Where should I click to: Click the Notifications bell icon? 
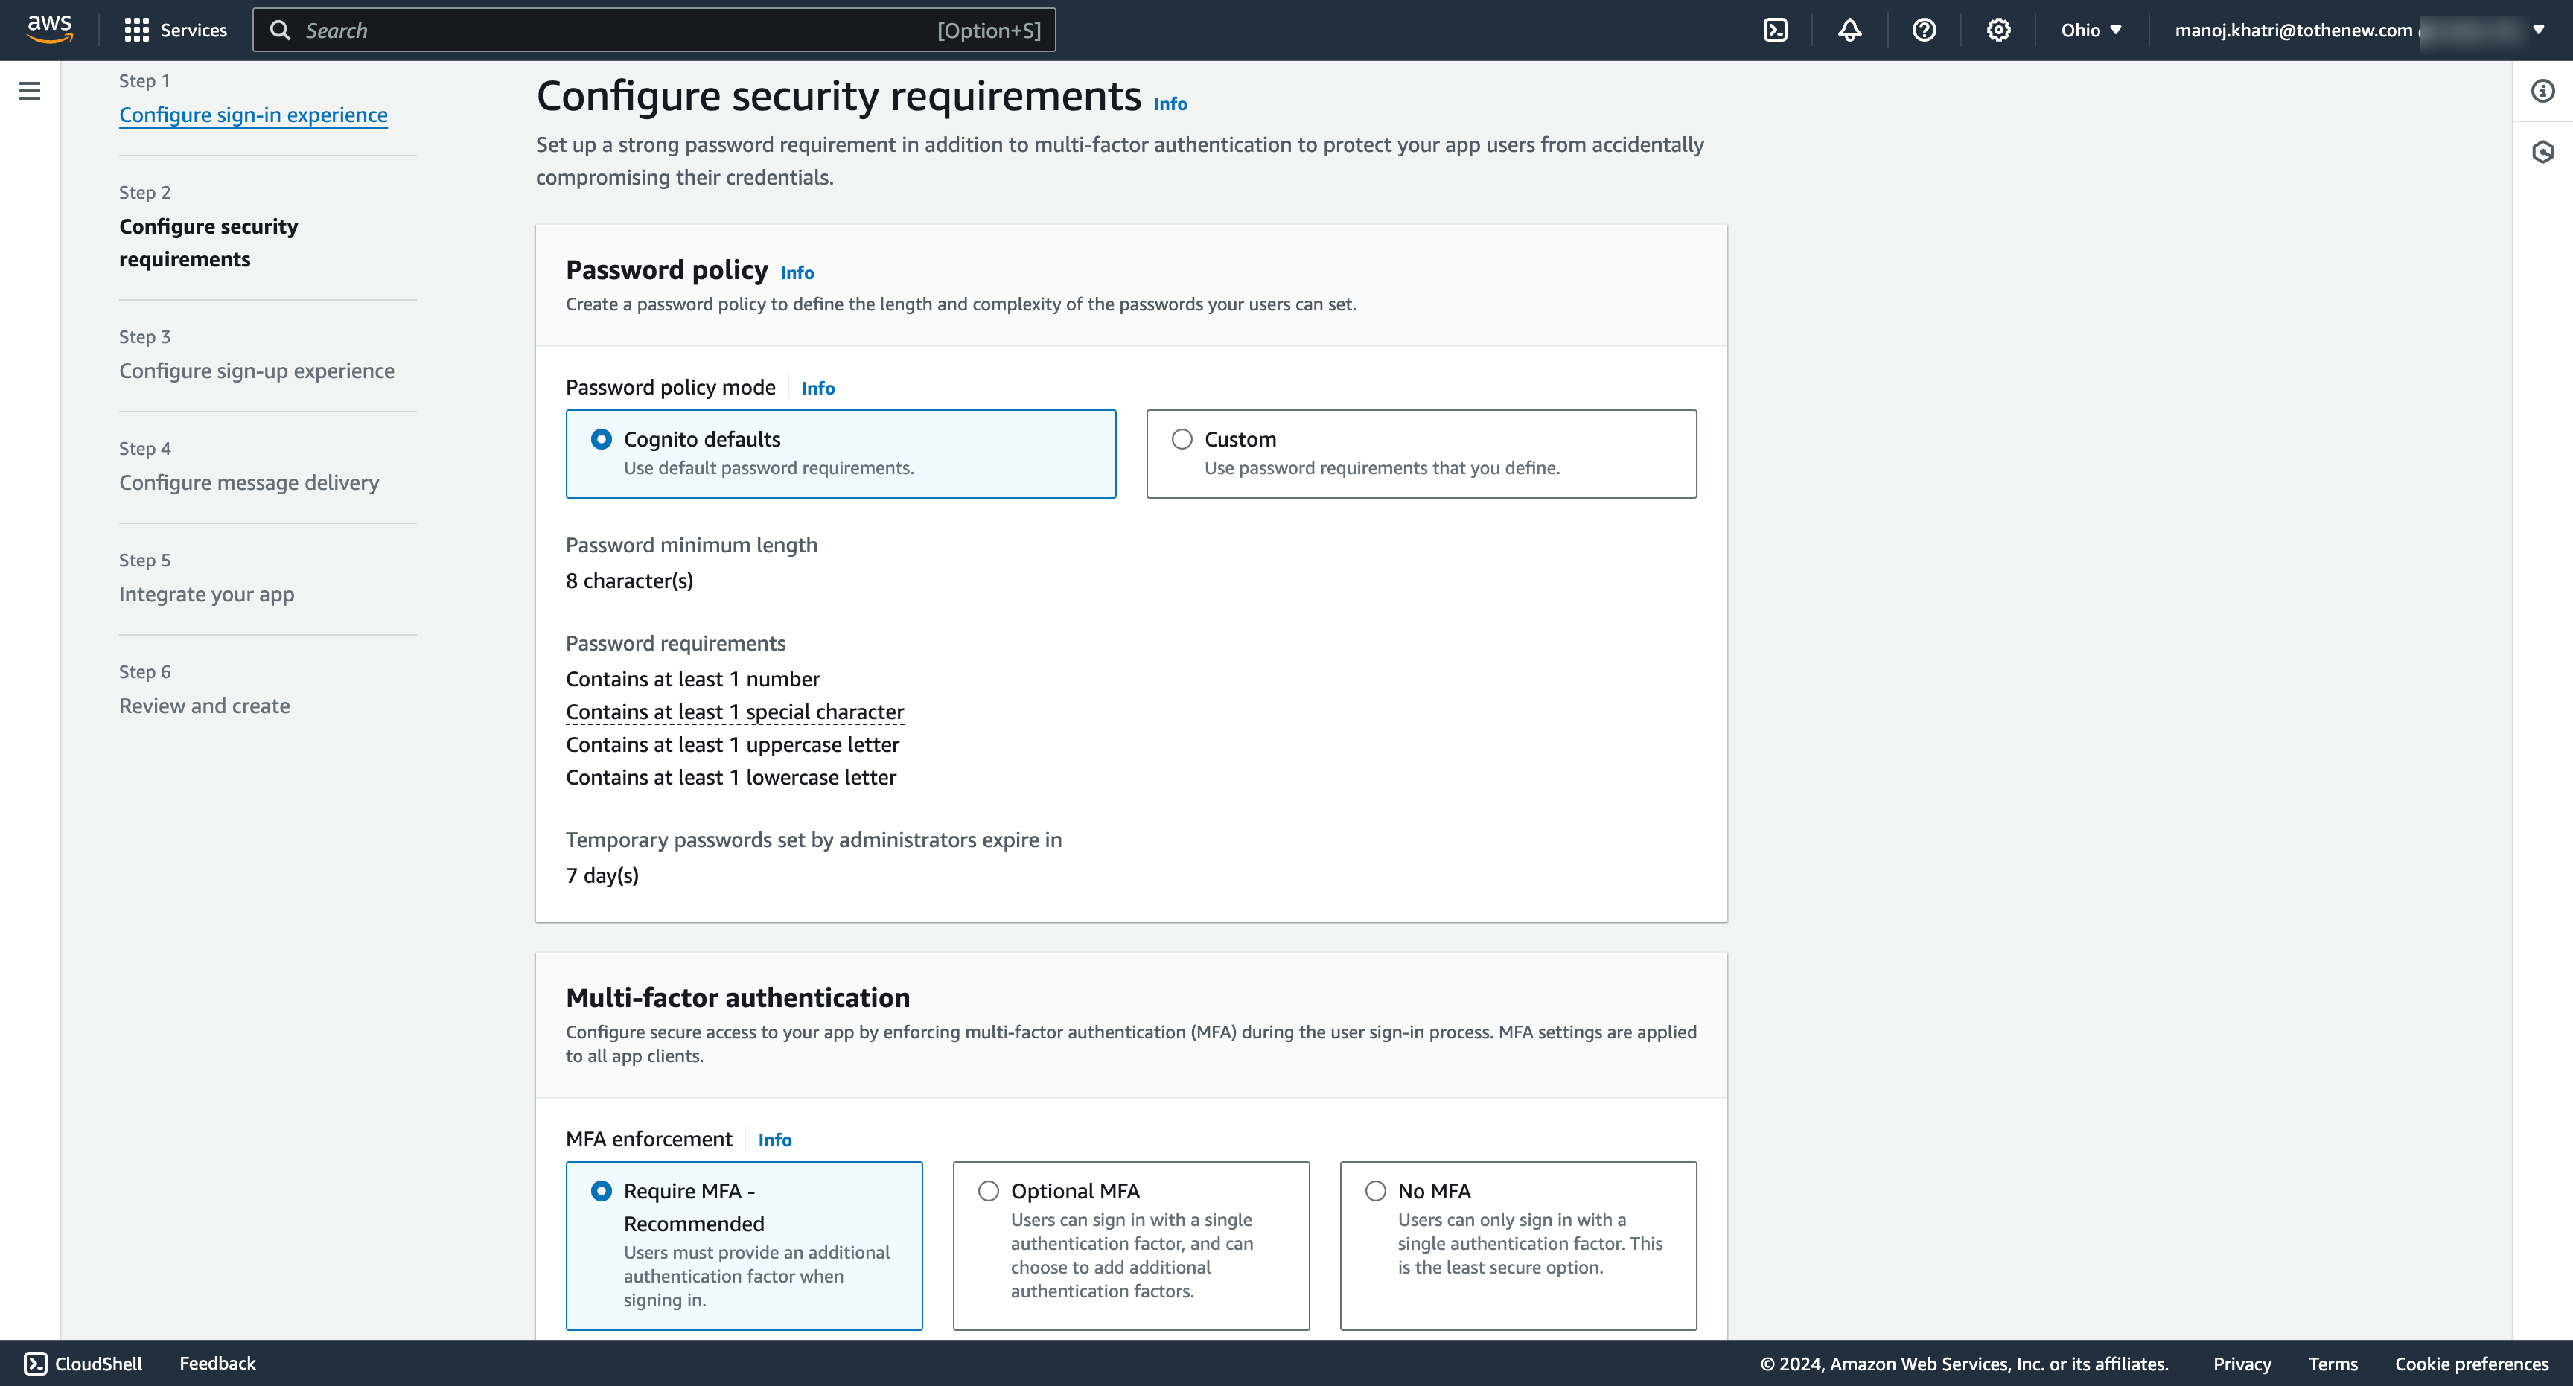pyautogui.click(x=1848, y=29)
